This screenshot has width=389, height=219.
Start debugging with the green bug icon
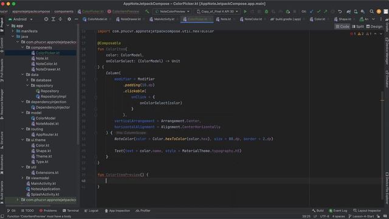tap(266, 12)
